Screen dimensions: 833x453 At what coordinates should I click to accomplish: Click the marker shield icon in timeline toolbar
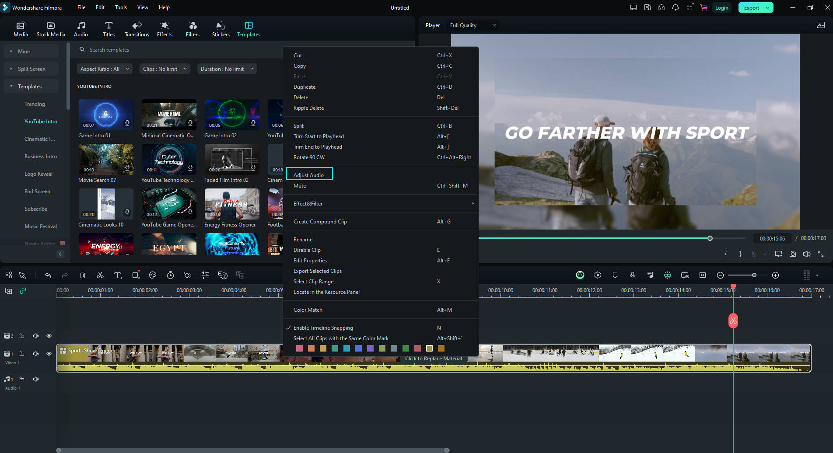point(615,275)
